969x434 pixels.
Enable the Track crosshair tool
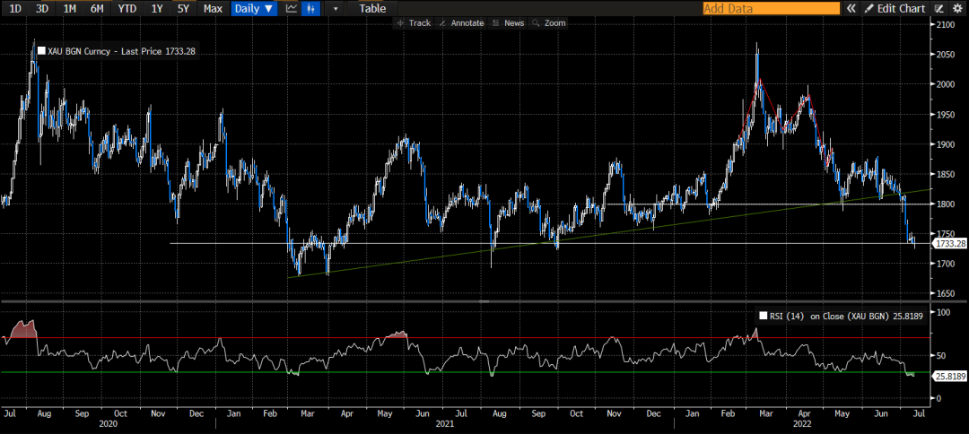(x=414, y=22)
